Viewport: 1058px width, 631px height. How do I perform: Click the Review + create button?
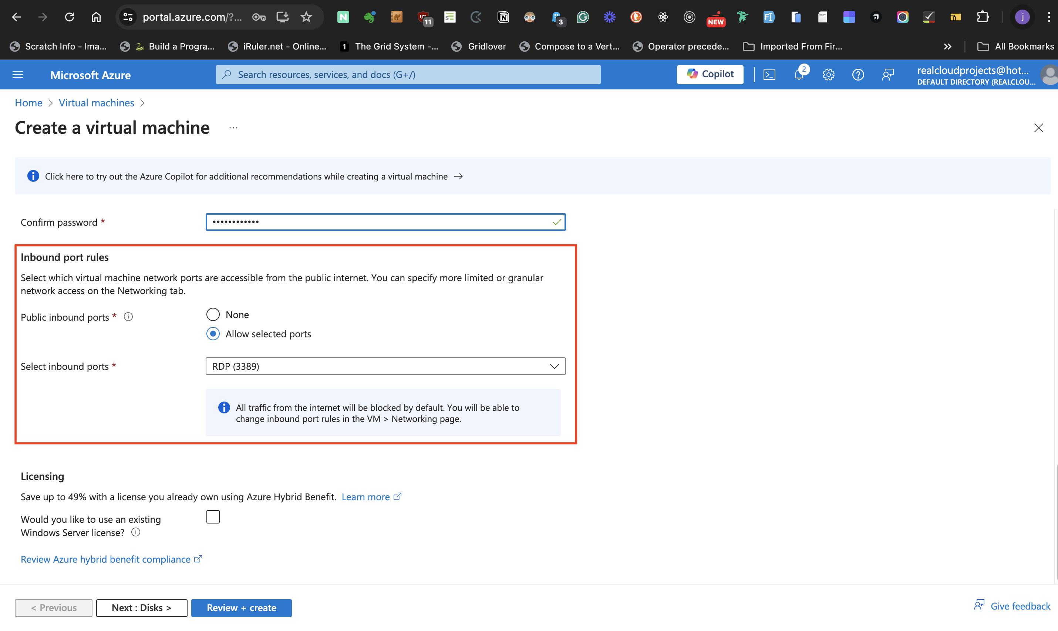[242, 608]
